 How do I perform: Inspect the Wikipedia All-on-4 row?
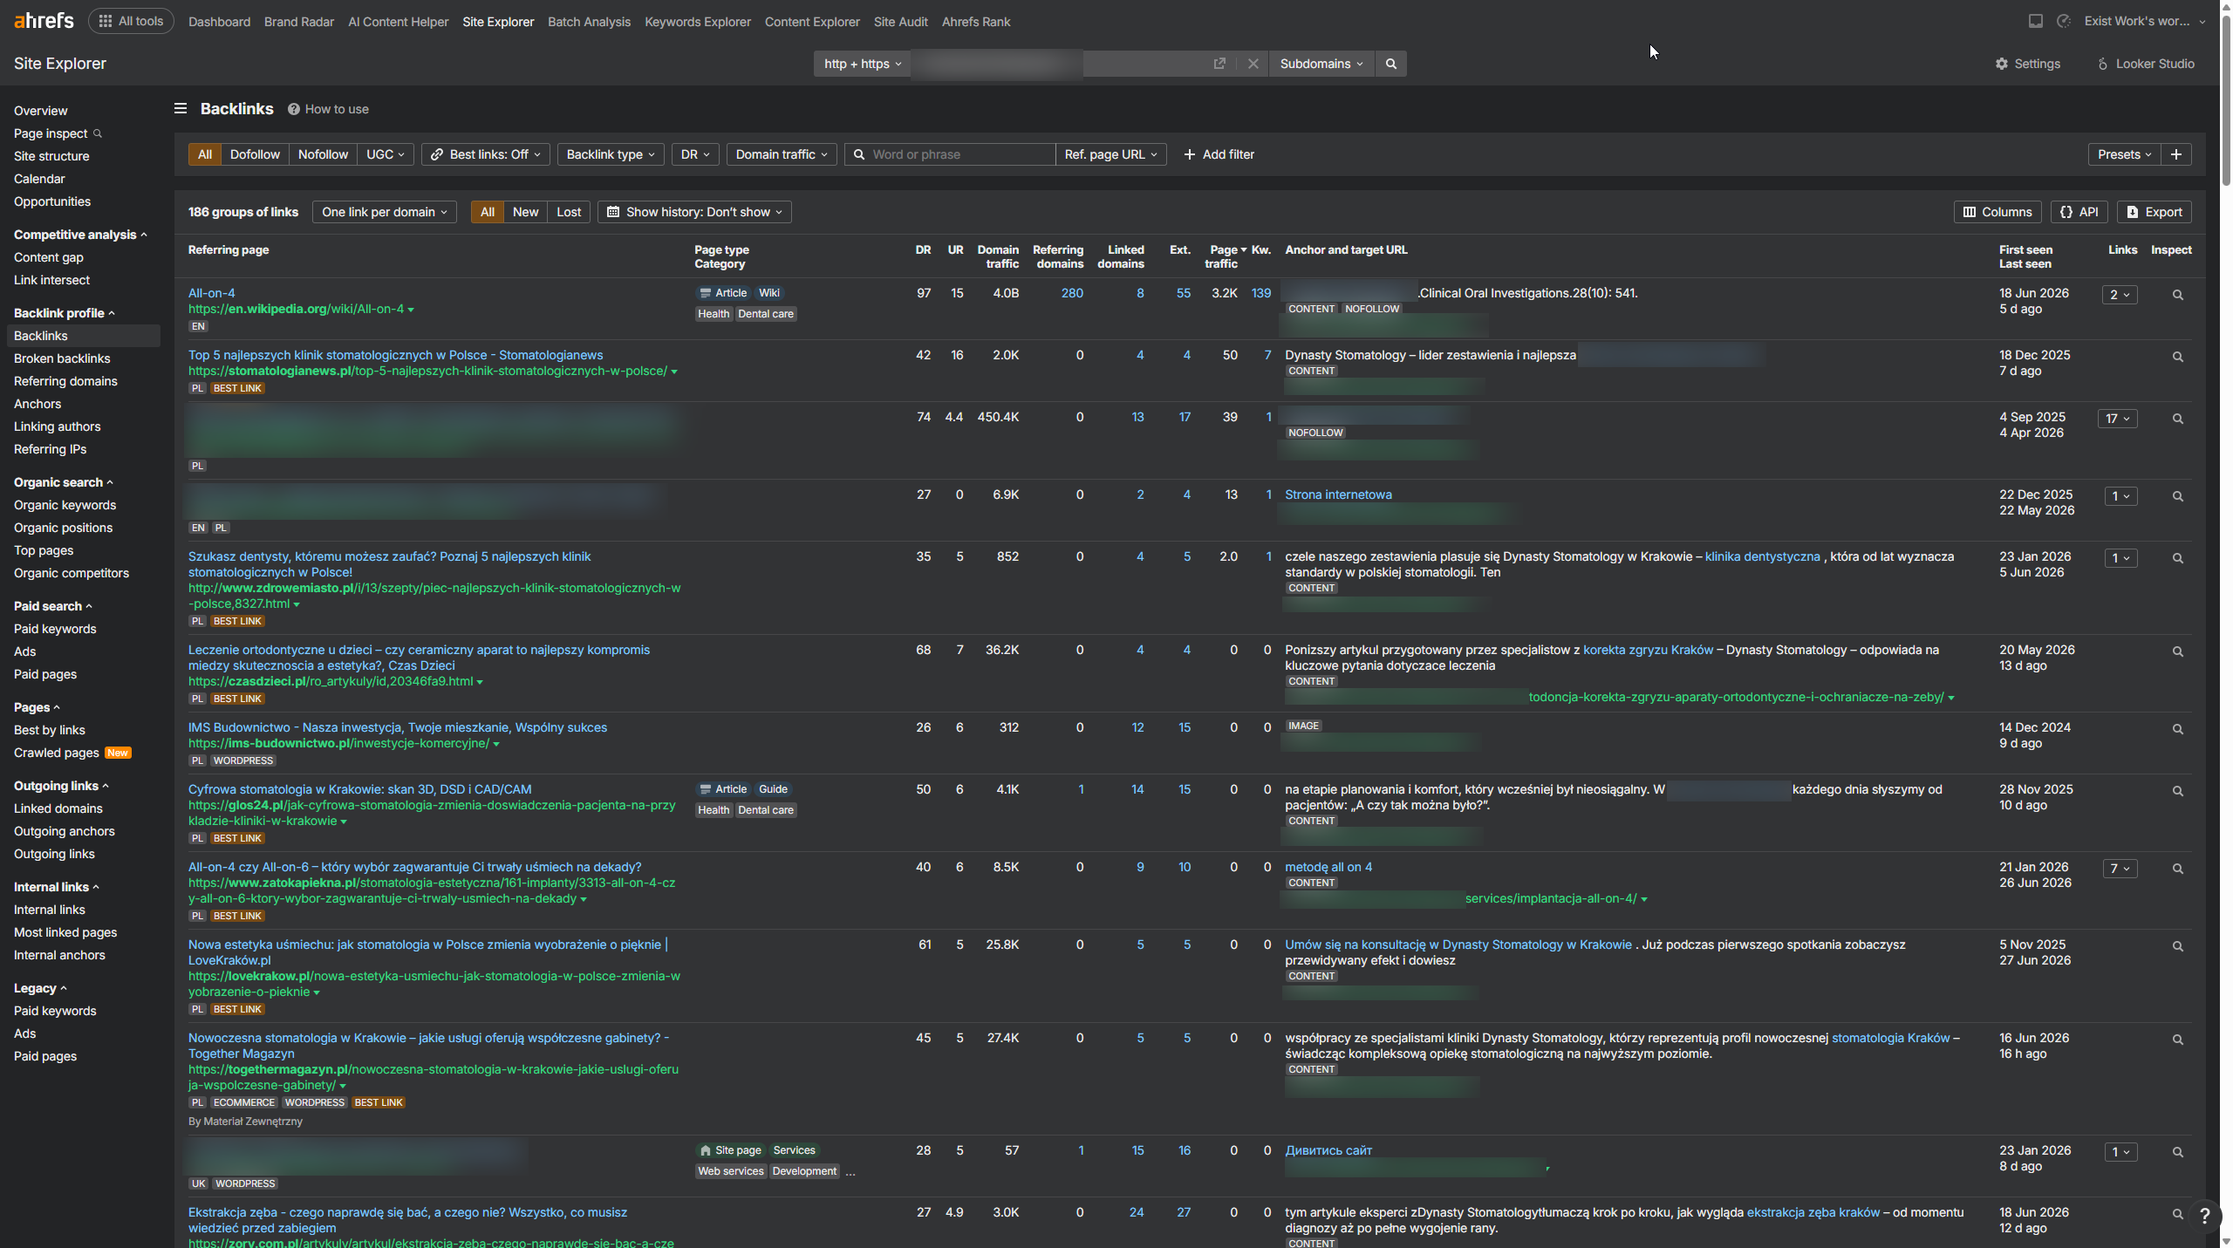2177,295
